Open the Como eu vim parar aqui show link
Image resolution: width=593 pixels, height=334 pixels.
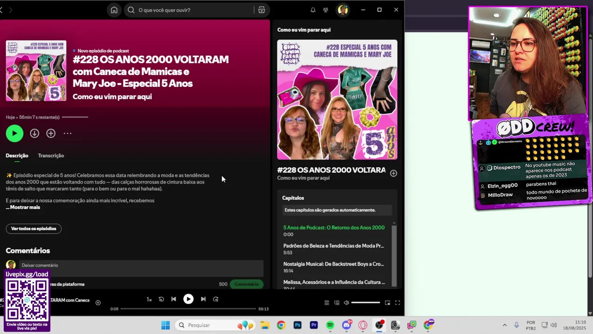[x=112, y=96]
